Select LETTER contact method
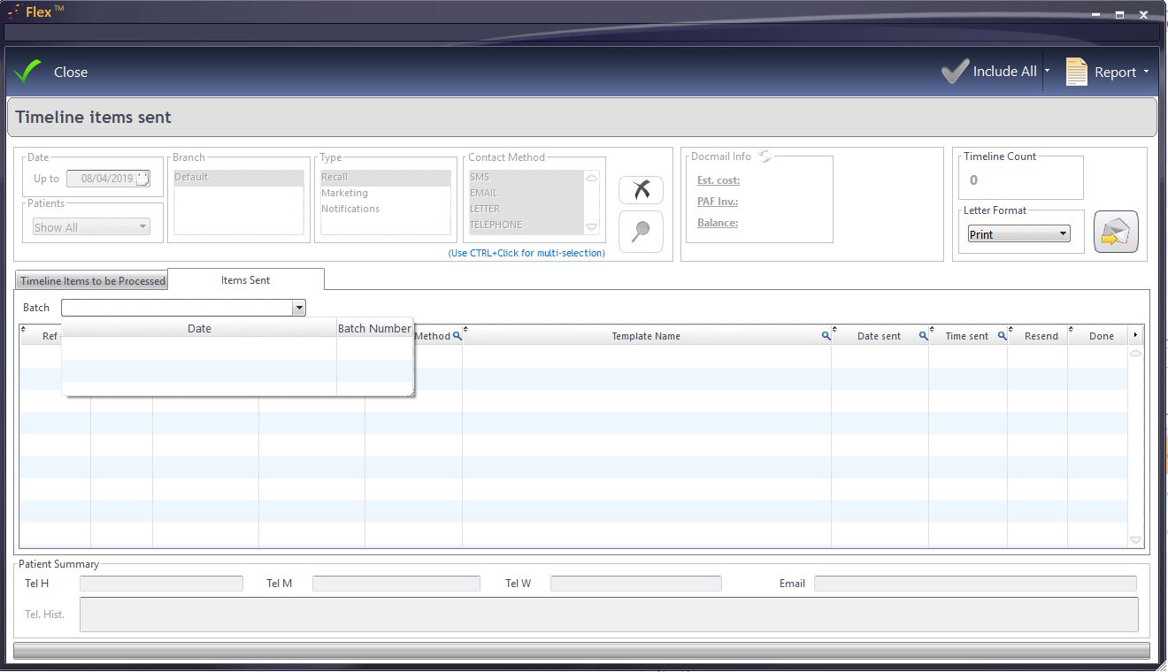The image size is (1168, 672). [x=526, y=209]
